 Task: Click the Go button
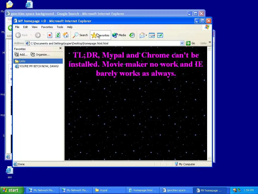coord(190,43)
